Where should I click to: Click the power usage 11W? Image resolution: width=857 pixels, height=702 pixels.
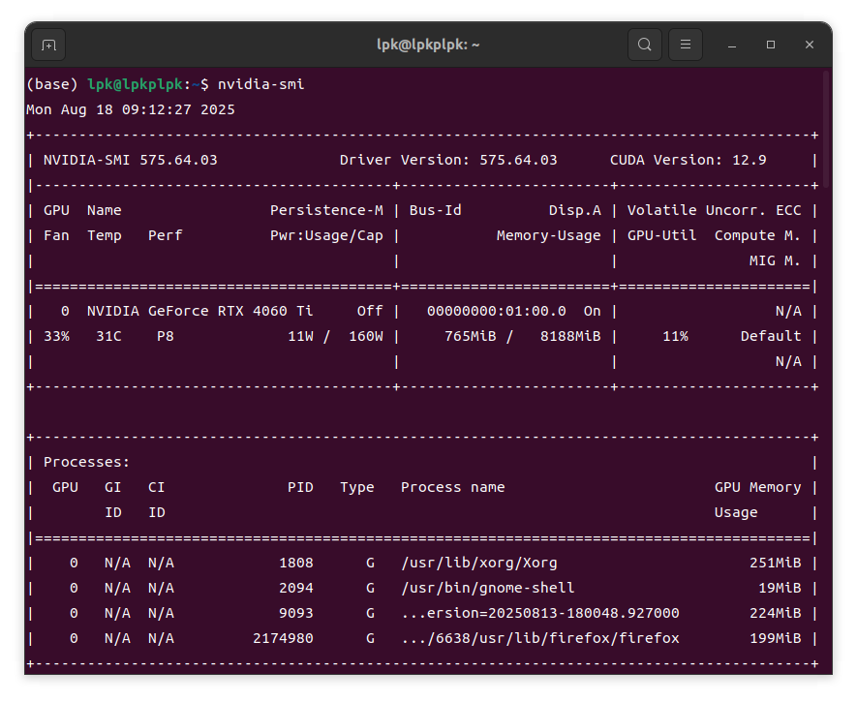(300, 336)
